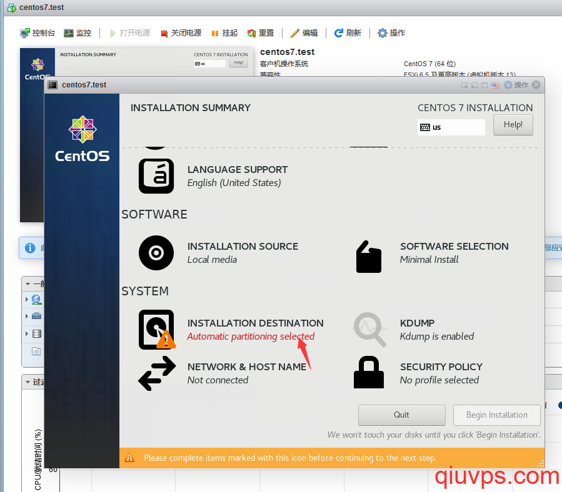Click the "客户机操作系统" label
The width and height of the screenshot is (562, 492).
coord(284,64)
